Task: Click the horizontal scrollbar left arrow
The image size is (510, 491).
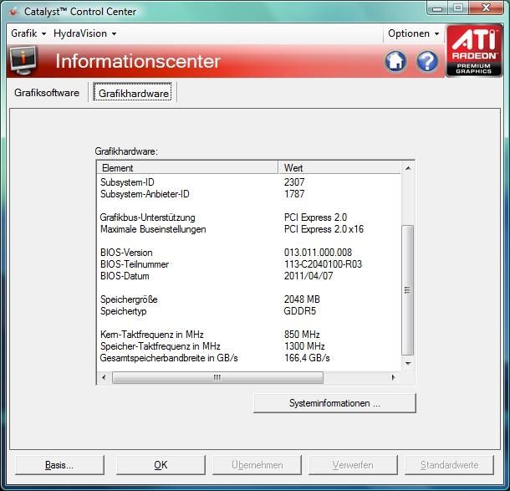Action: tap(104, 377)
